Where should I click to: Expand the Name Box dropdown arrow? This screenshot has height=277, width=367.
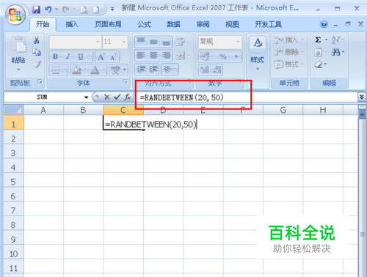[x=86, y=97]
